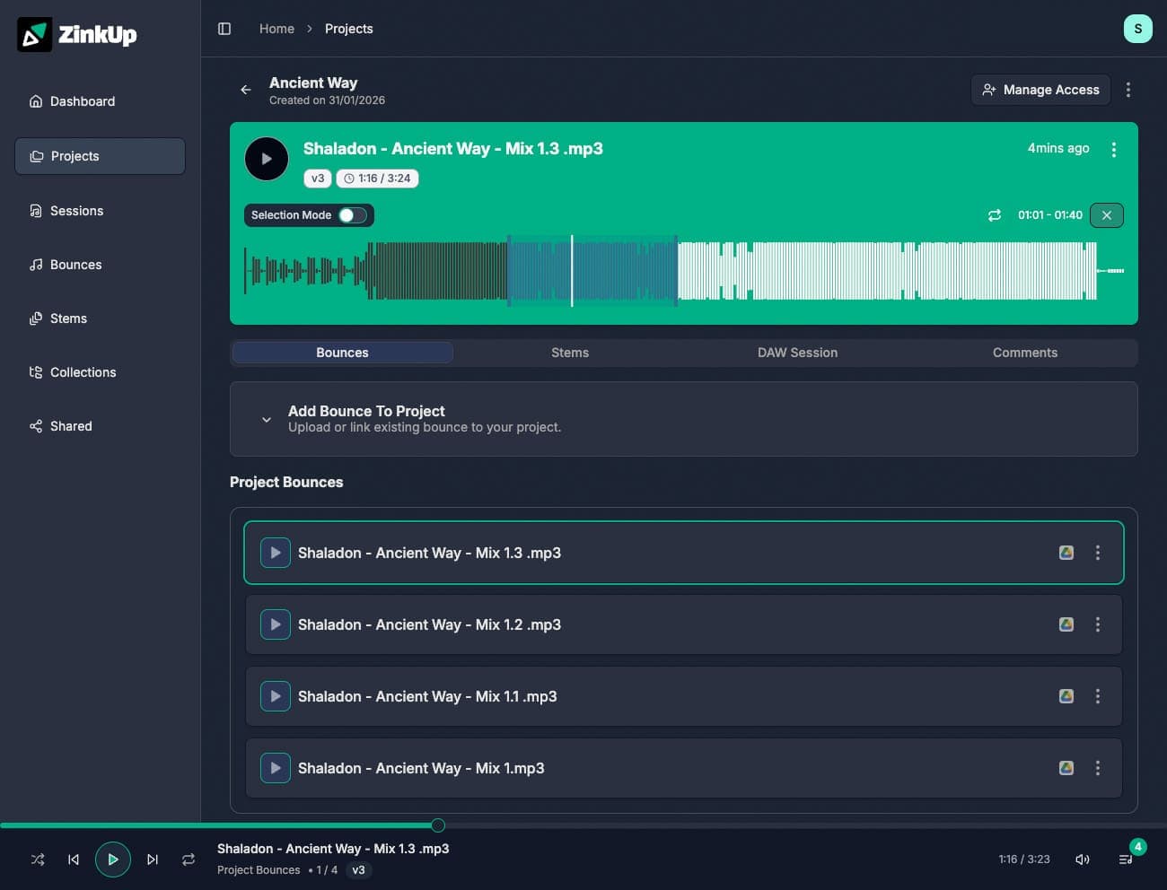
Task: Navigate Home via the breadcrumb link
Action: pyautogui.click(x=276, y=28)
